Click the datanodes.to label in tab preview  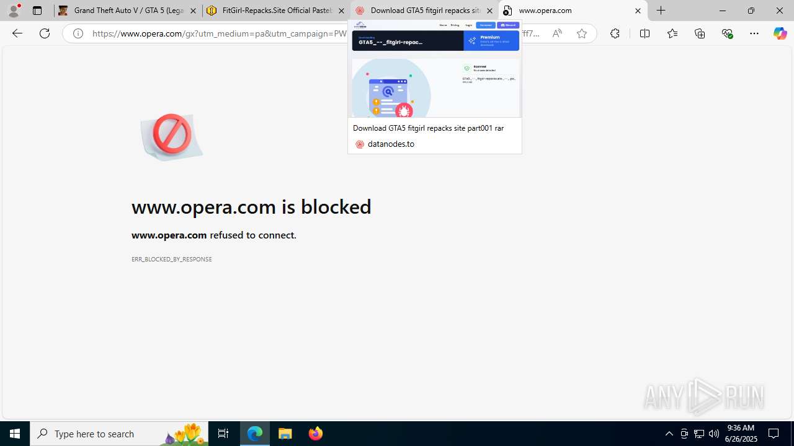pos(391,144)
